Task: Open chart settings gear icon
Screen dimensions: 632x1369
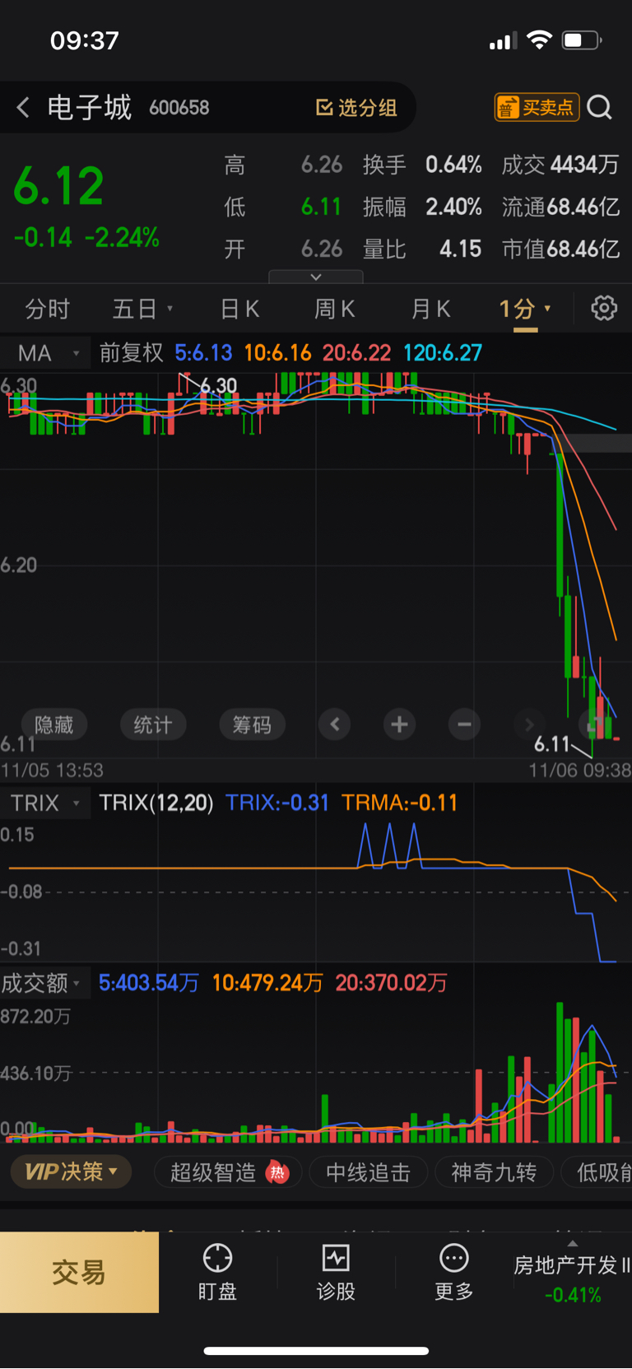Action: tap(604, 308)
